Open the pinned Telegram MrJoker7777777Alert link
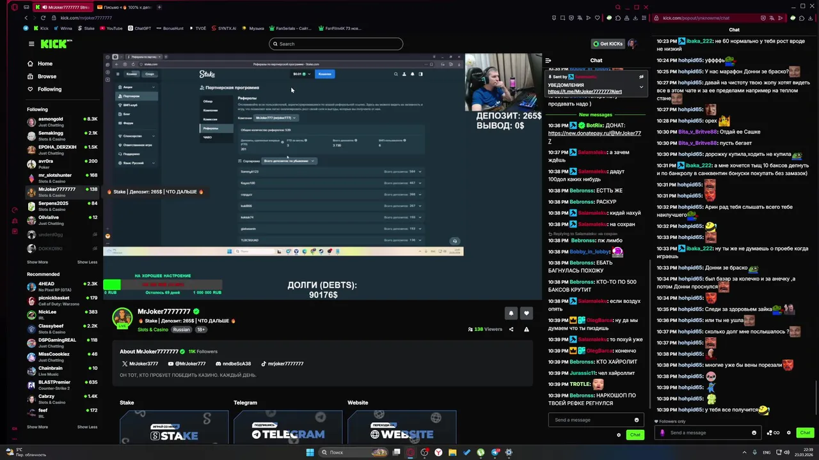Image resolution: width=819 pixels, height=460 pixels. point(585,91)
